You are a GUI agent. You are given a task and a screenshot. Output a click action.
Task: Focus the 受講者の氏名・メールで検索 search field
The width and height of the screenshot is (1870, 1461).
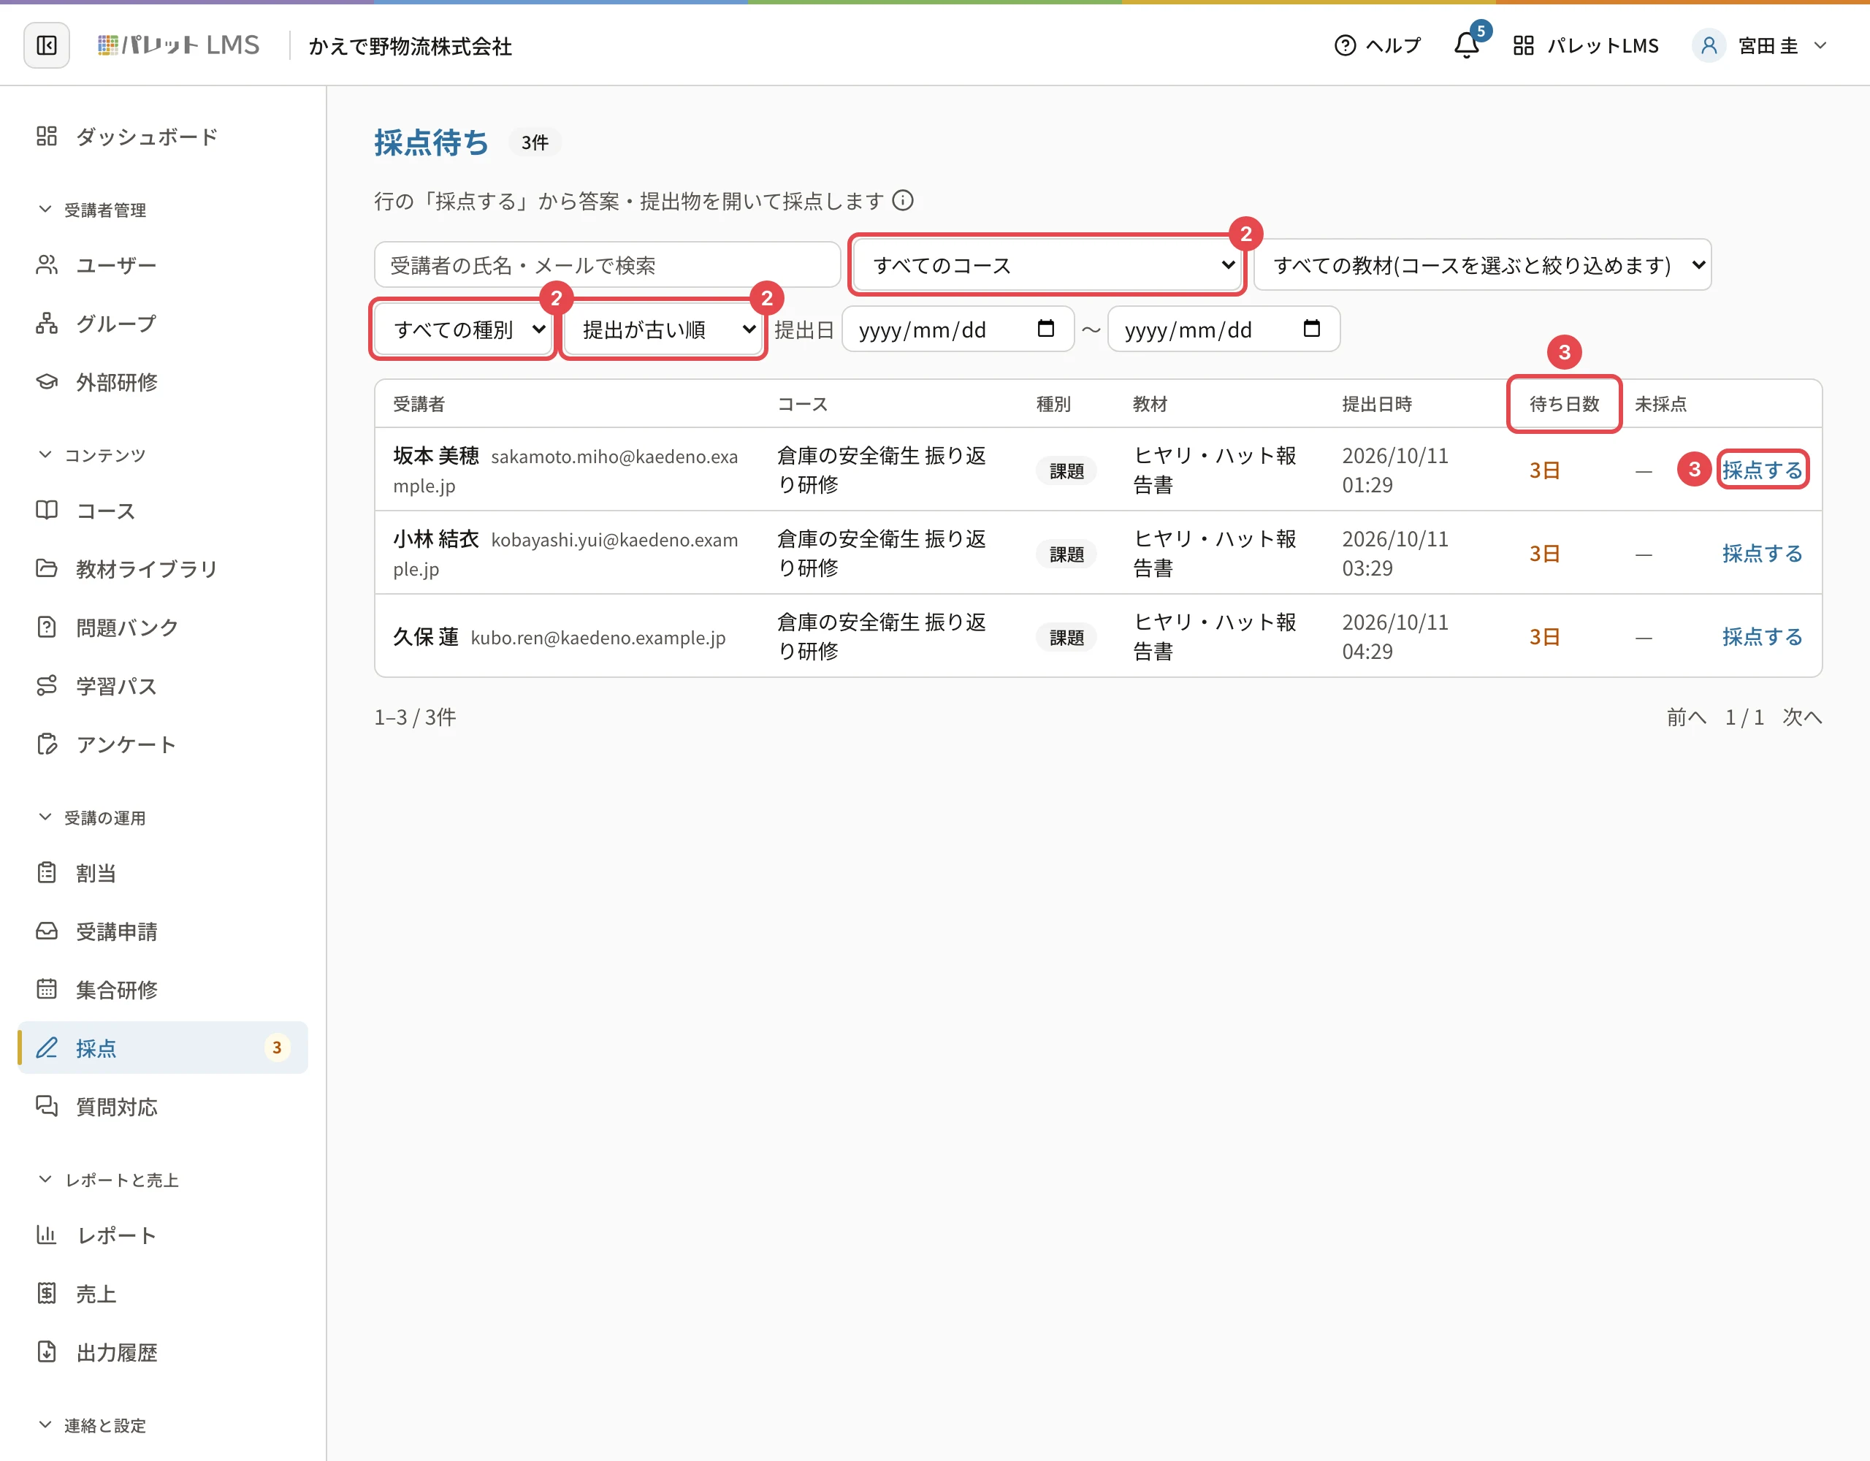coord(607,265)
